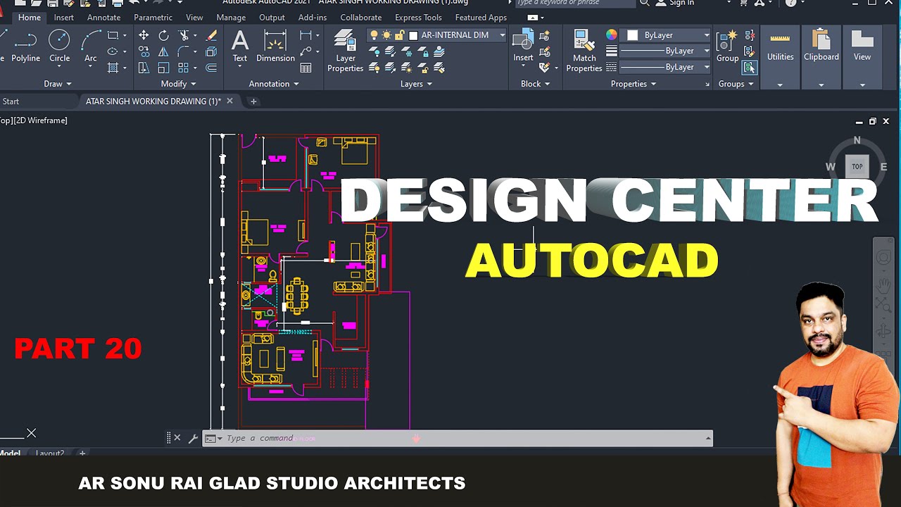Image resolution: width=901 pixels, height=507 pixels.
Task: Switch to the Parametric ribbon tab
Action: [153, 18]
